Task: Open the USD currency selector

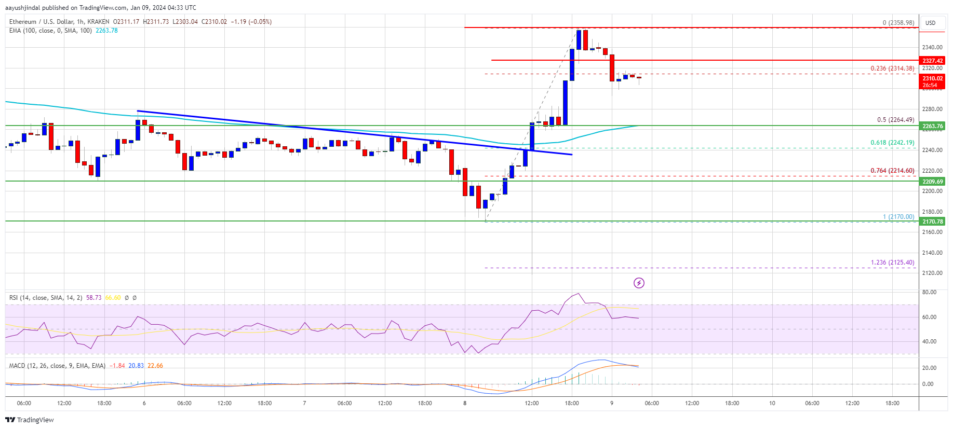Action: click(x=930, y=23)
